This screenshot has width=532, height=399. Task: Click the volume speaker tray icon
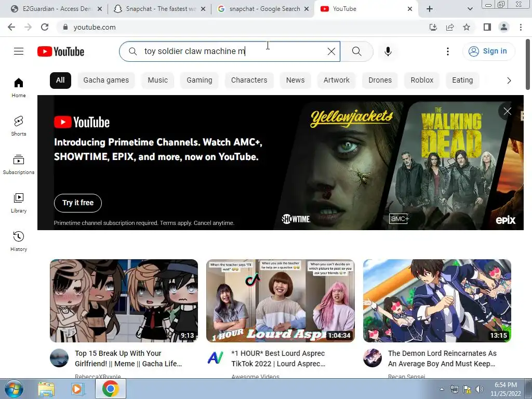coord(479,389)
